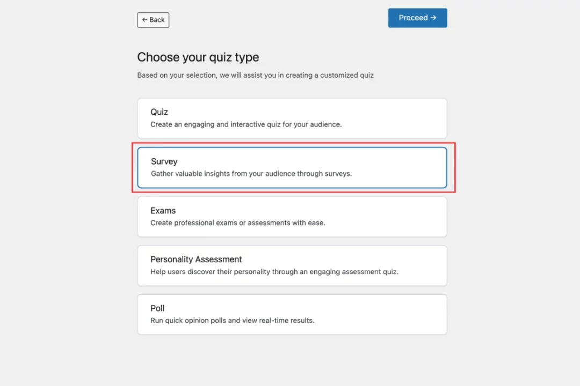Click the Quiz card title text
The width and height of the screenshot is (580, 386).
click(159, 112)
